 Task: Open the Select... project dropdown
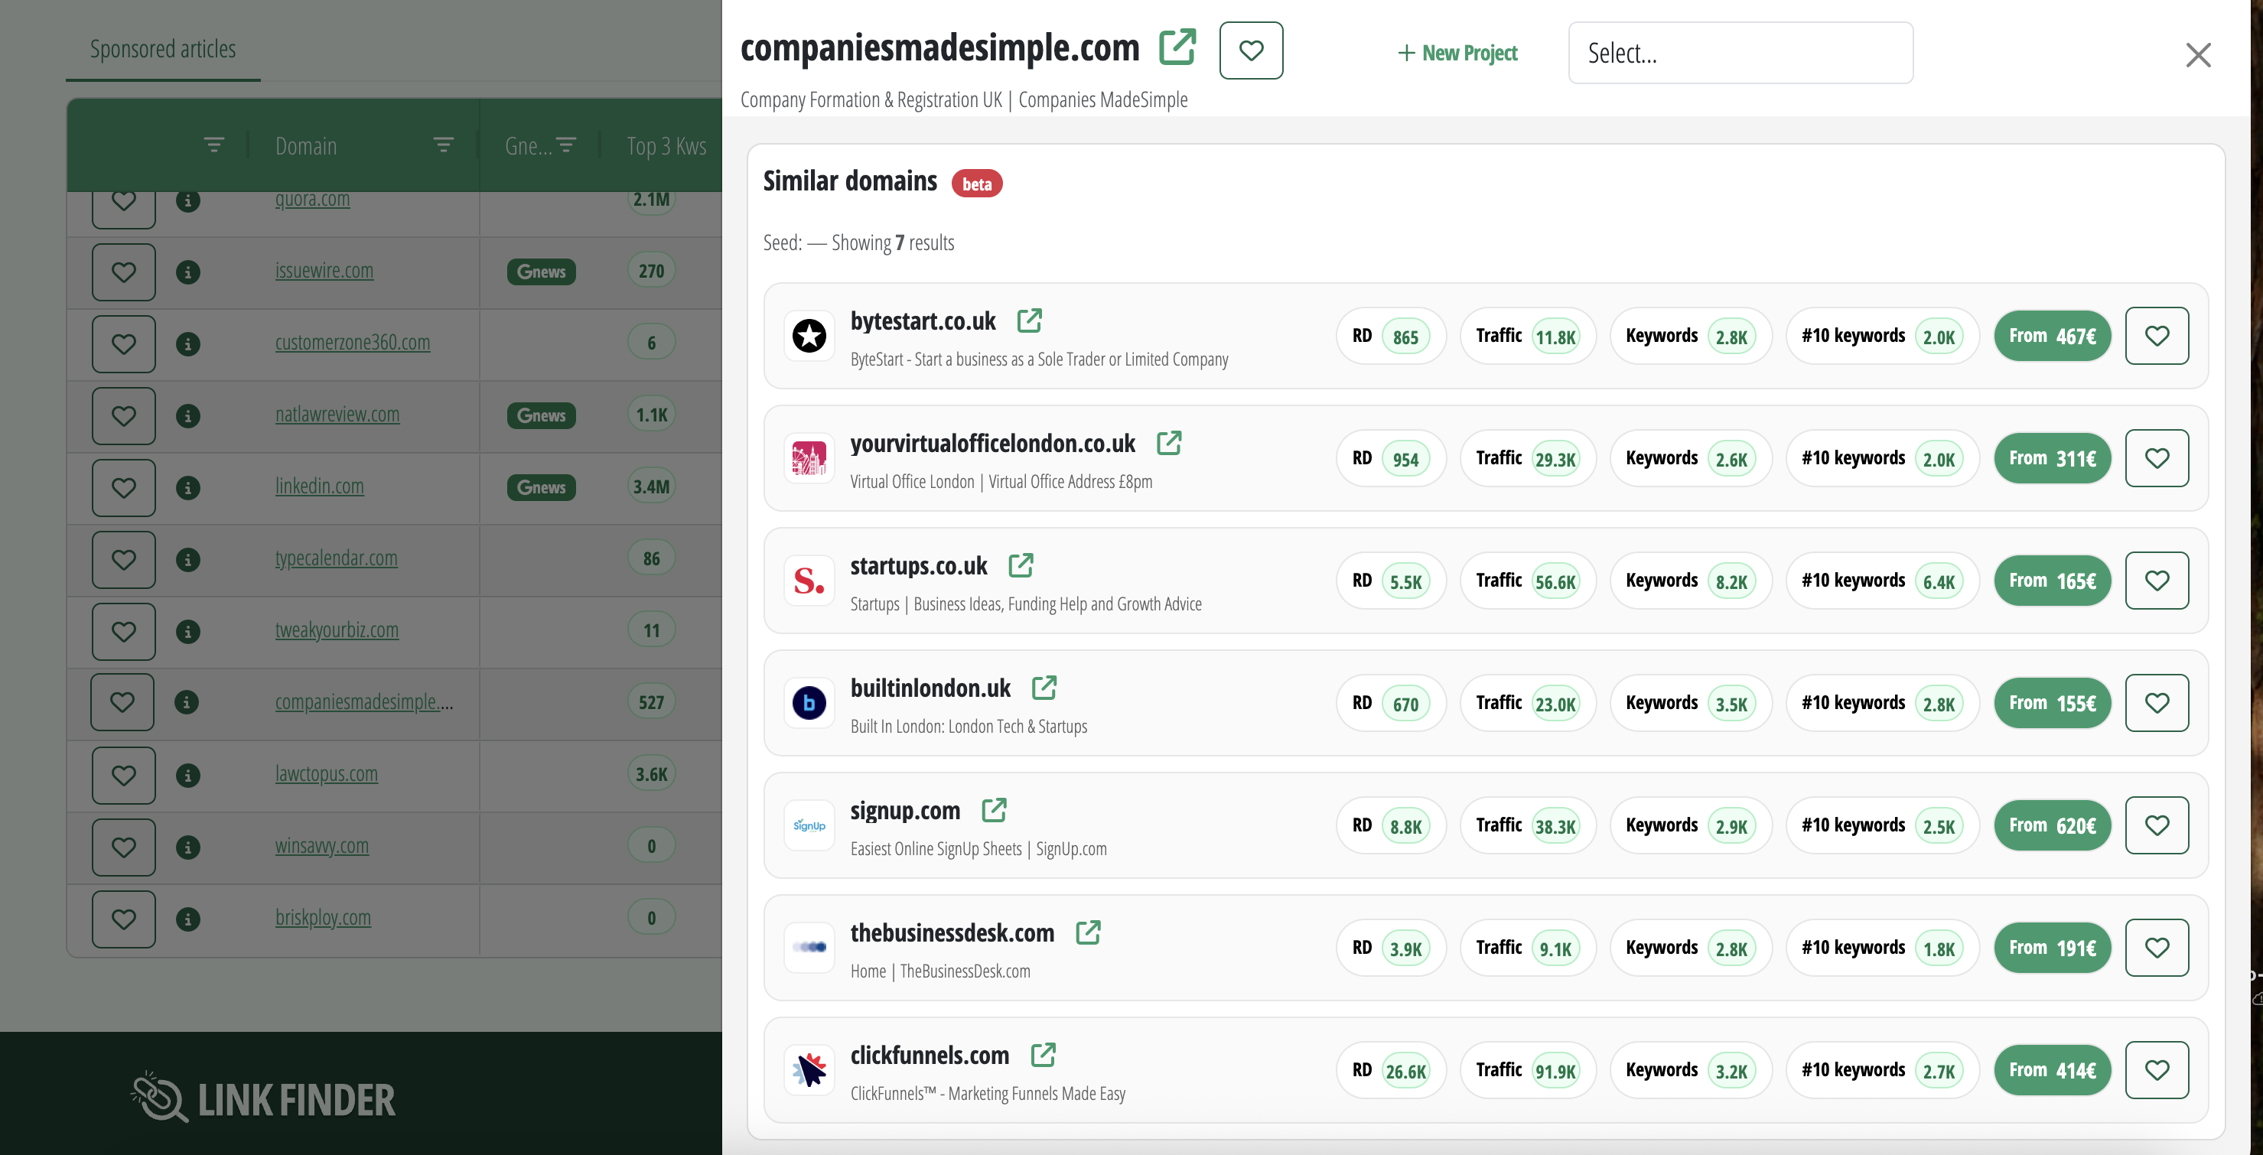pos(1740,53)
